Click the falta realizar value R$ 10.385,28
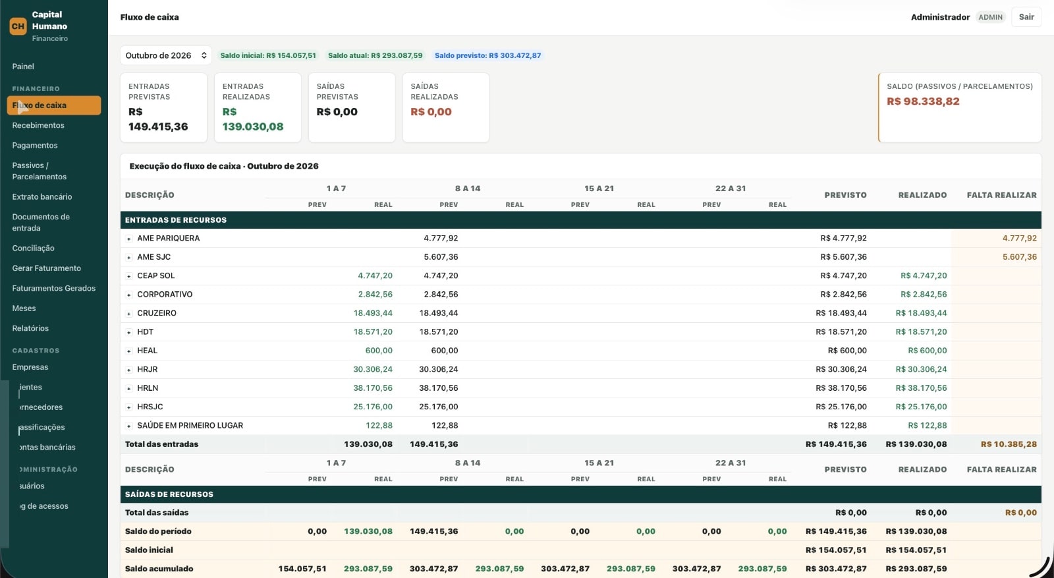 (x=1009, y=444)
